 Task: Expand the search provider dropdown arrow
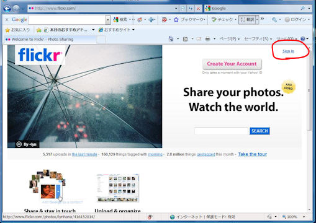[x=309, y=9]
